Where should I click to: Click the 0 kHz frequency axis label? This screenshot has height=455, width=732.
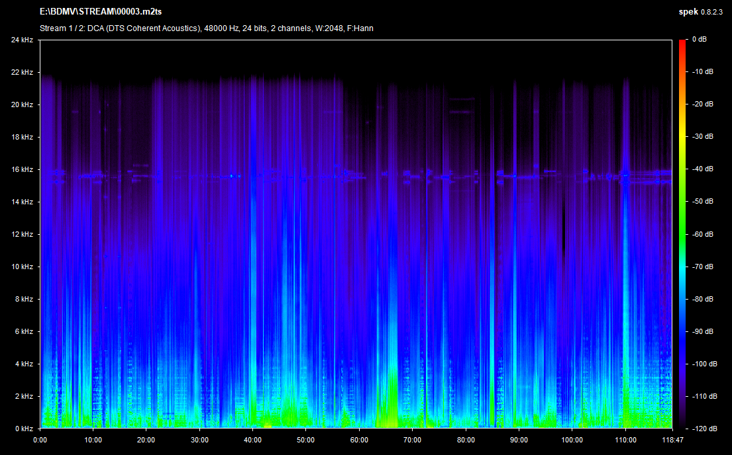pyautogui.click(x=23, y=429)
